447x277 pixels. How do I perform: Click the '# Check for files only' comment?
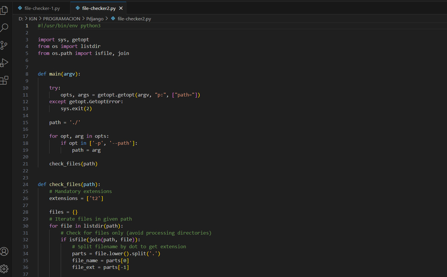(x=136, y=233)
